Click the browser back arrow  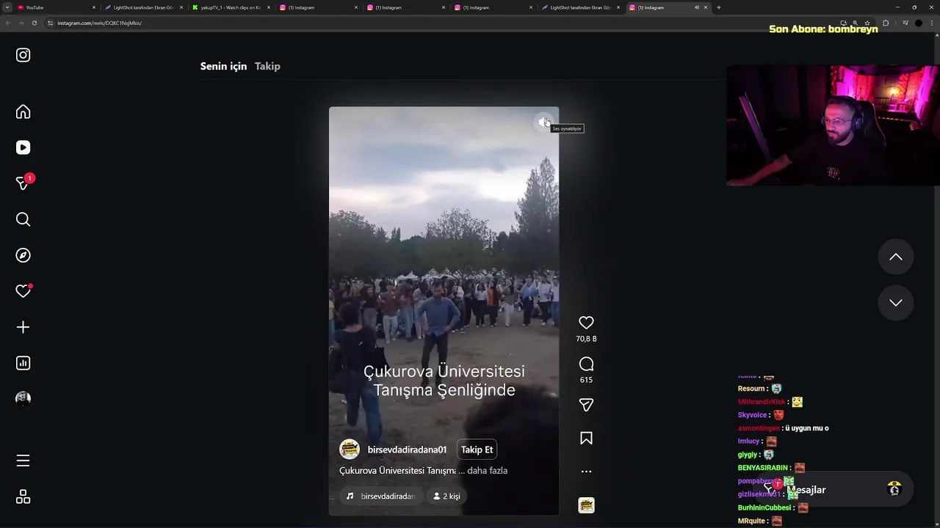[8, 23]
